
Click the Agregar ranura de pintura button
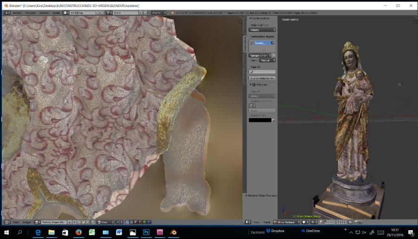point(260,55)
